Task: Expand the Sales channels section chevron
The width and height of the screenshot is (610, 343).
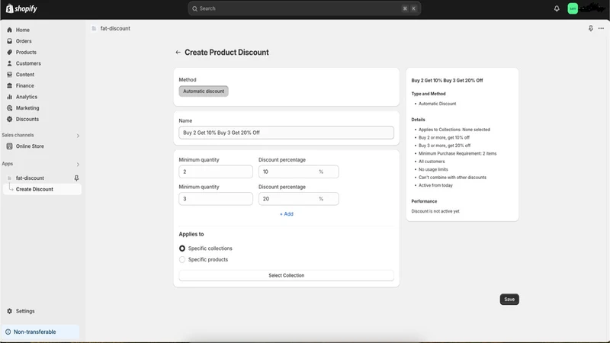Action: click(78, 136)
